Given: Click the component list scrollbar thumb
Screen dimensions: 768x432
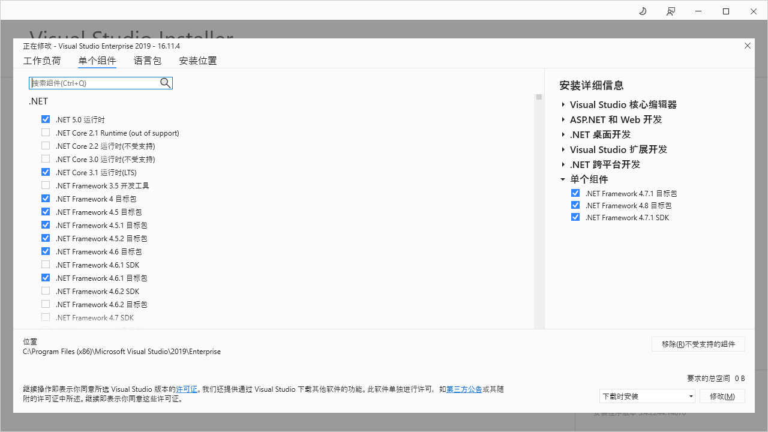Looking at the screenshot, I should 539,97.
